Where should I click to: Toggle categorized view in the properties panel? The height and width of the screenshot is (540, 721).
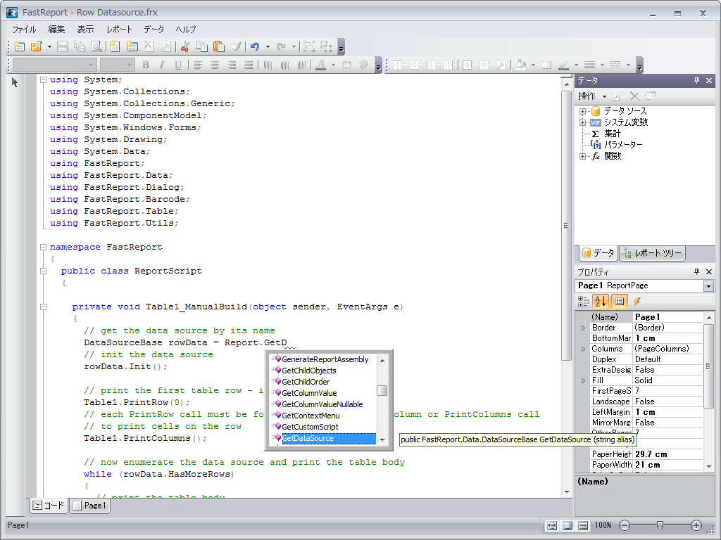point(583,302)
